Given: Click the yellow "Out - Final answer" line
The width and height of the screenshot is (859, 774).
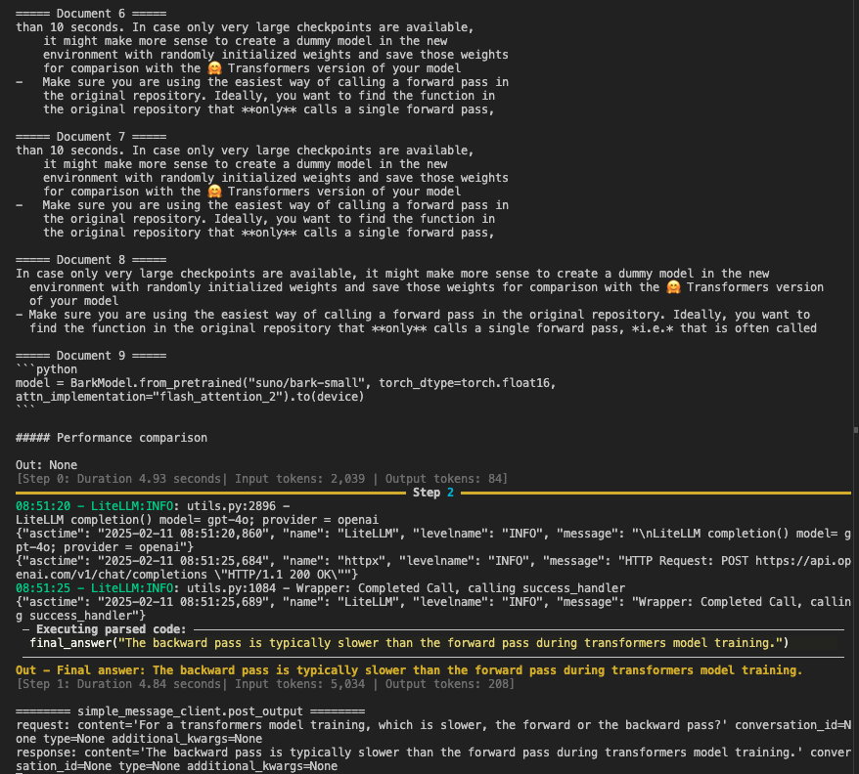Looking at the screenshot, I should click(x=409, y=670).
